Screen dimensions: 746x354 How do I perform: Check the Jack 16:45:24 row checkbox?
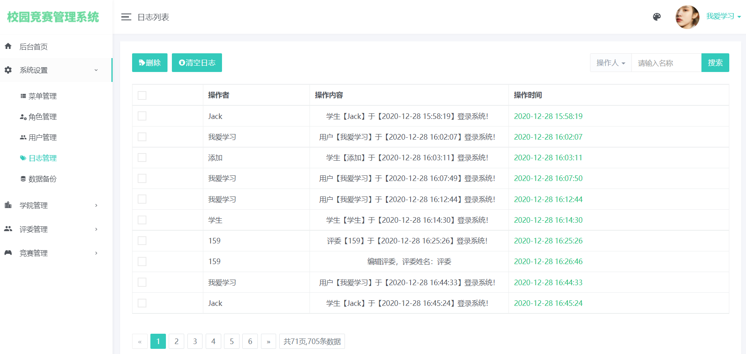pyautogui.click(x=142, y=303)
